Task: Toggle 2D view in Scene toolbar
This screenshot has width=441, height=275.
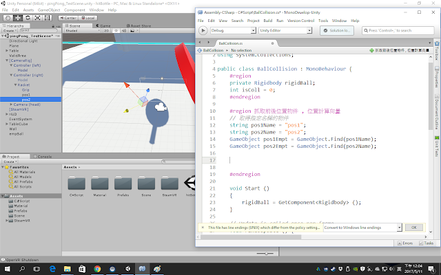Action: [x=106, y=30]
